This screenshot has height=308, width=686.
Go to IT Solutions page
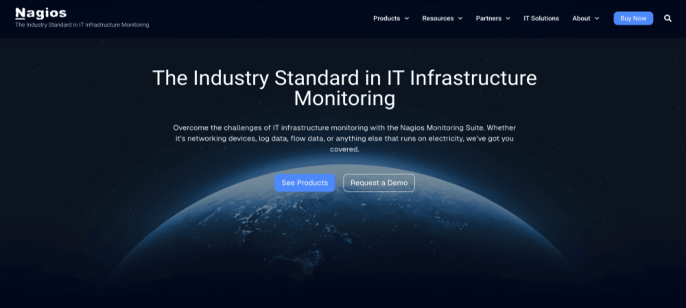541,18
